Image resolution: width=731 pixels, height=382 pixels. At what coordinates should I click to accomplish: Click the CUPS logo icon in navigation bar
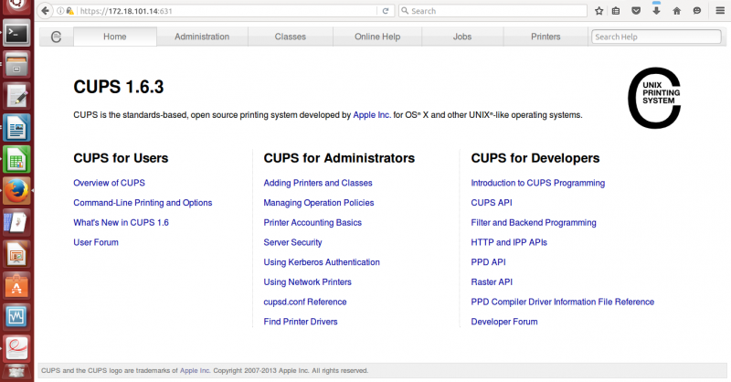[x=56, y=37]
